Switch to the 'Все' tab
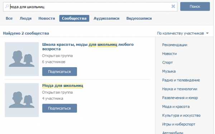Image resolution: width=215 pixels, height=134 pixels. [x=9, y=18]
